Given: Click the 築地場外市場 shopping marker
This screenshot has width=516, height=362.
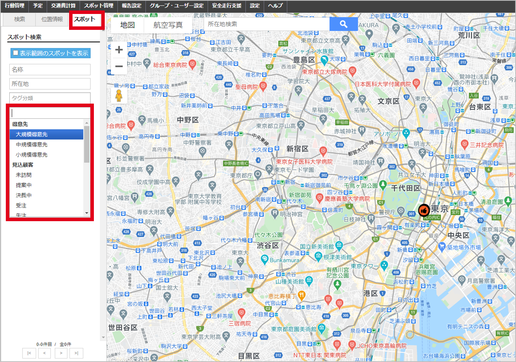Looking at the screenshot, I should (442, 247).
